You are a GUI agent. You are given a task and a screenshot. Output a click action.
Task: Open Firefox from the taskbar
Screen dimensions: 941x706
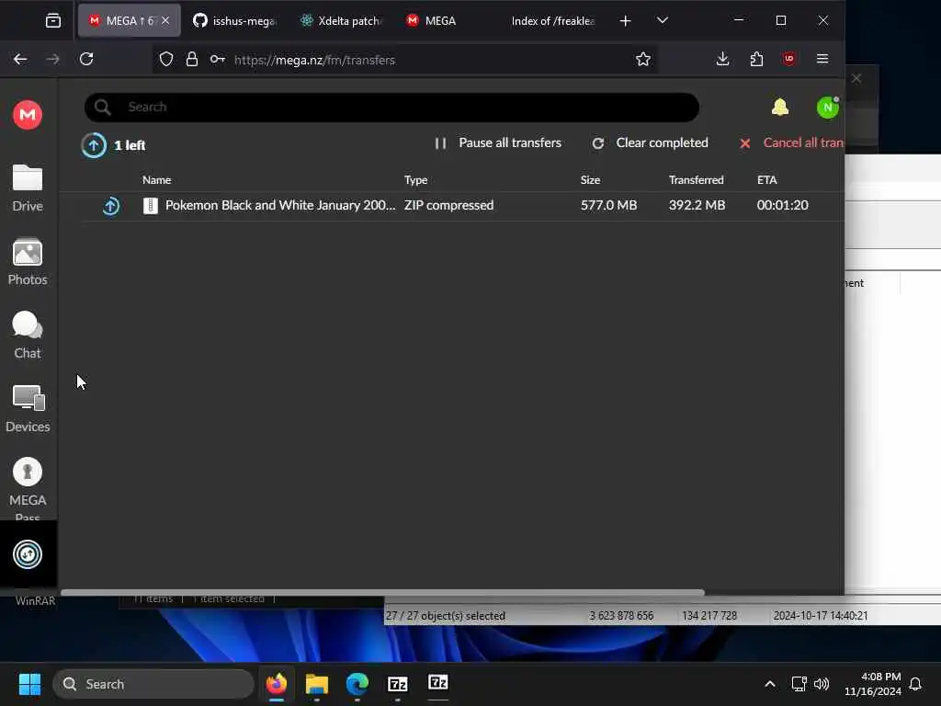[277, 684]
